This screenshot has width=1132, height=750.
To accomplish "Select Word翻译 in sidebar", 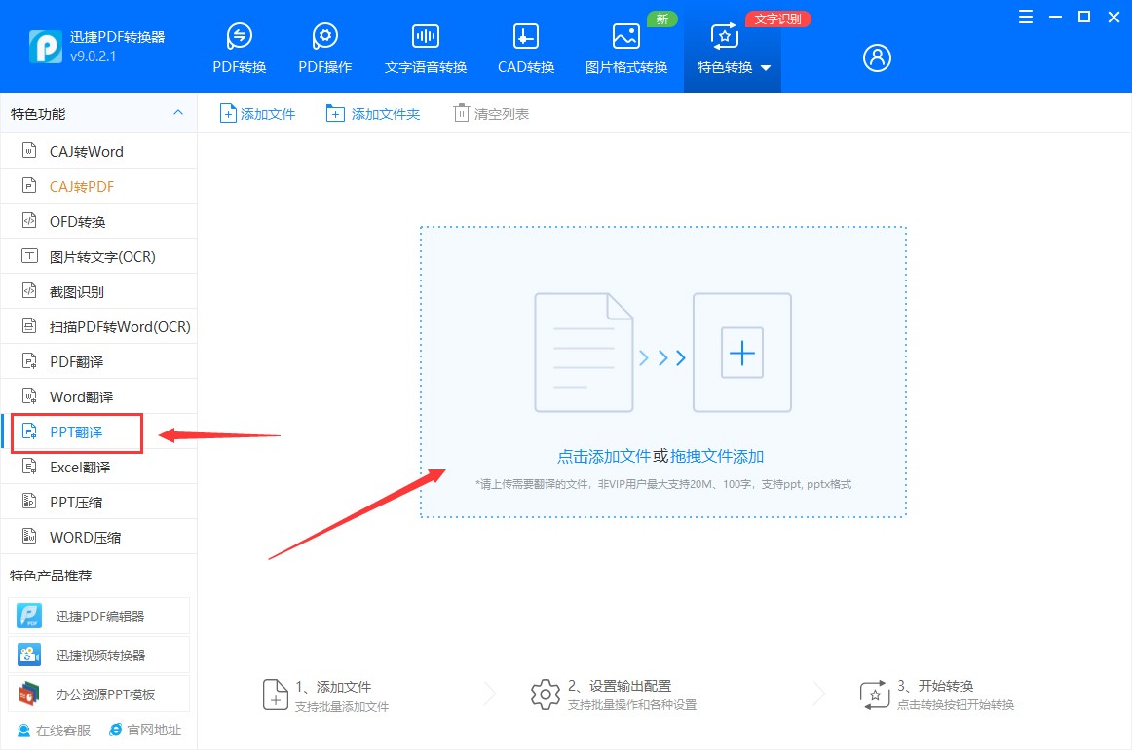I will coord(99,397).
